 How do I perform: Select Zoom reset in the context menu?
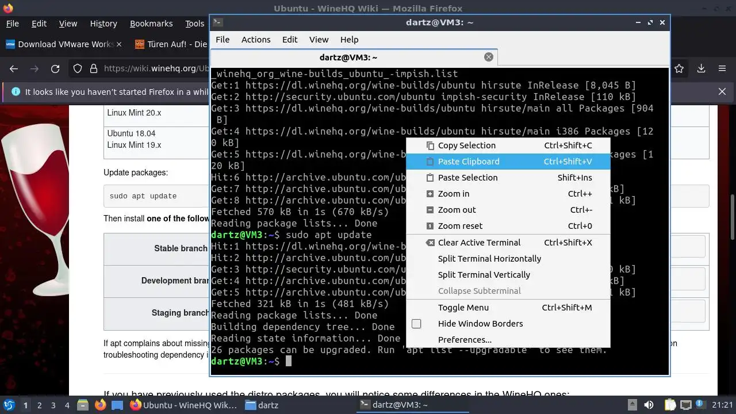(x=508, y=226)
